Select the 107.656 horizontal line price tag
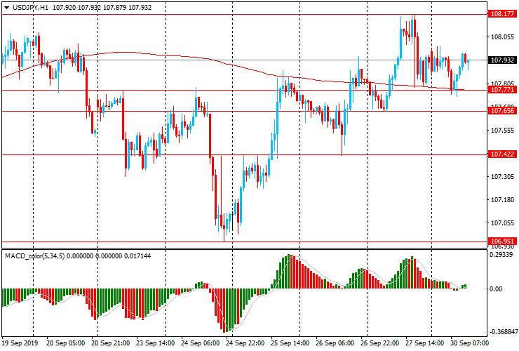 [501, 111]
